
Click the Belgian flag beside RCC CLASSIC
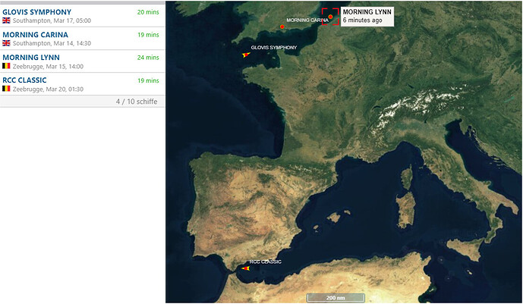click(6, 89)
